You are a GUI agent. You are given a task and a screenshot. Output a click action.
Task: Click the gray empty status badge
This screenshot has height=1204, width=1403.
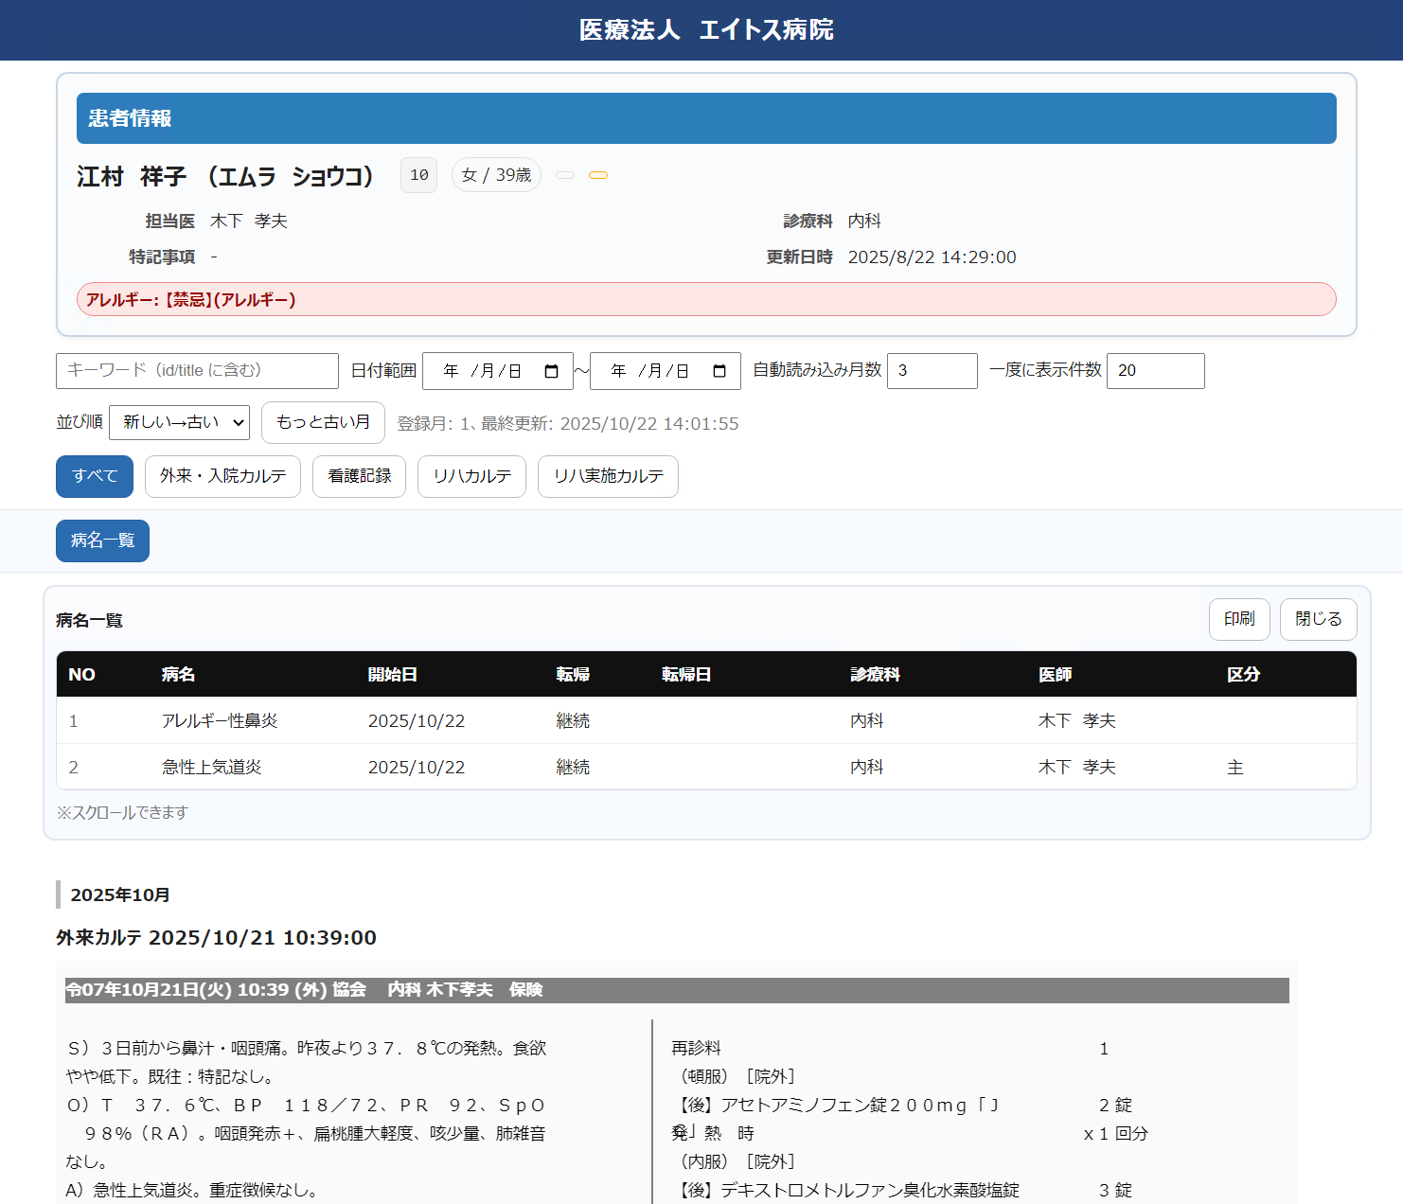[x=565, y=175]
